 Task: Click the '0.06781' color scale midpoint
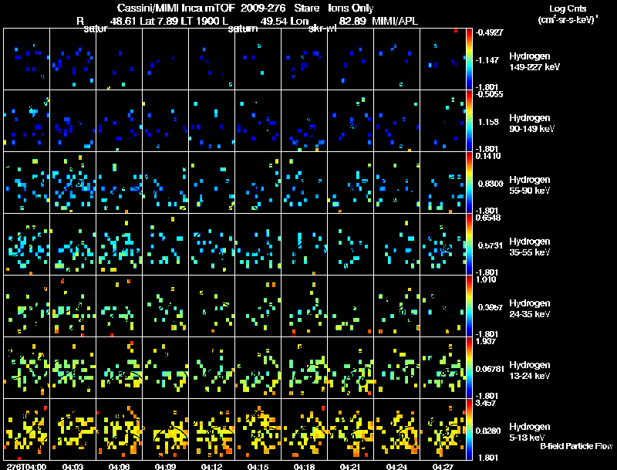tap(490, 369)
